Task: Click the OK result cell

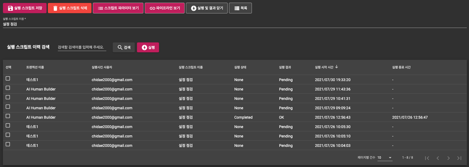Action: pos(281,117)
